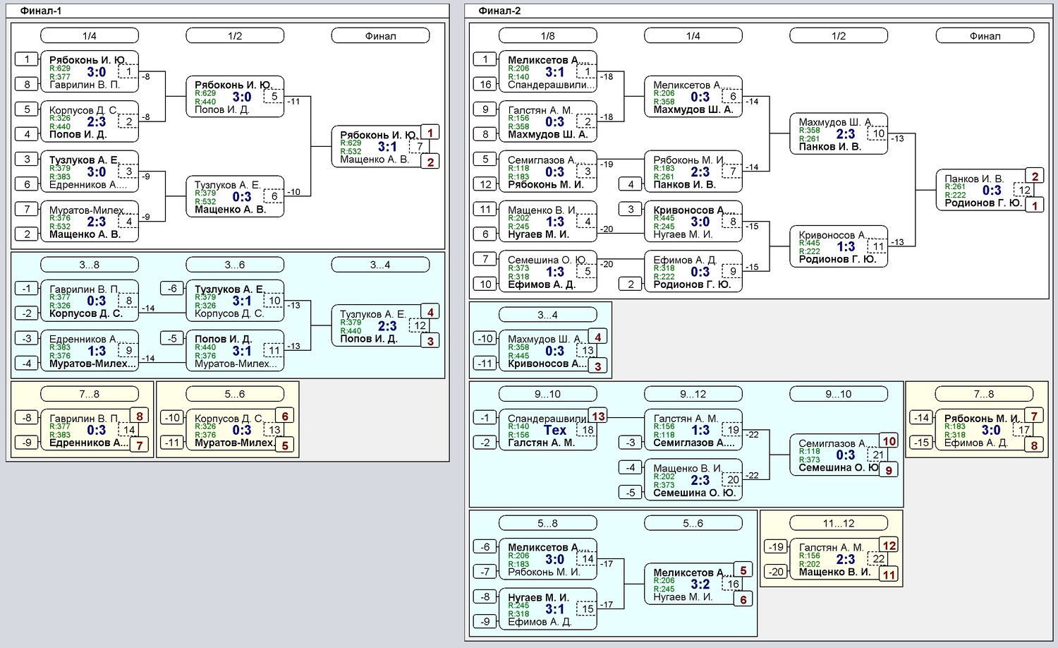Image resolution: width=1058 pixels, height=648 pixels.
Task: Select the Финал round header in Финал-1
Action: (380, 36)
